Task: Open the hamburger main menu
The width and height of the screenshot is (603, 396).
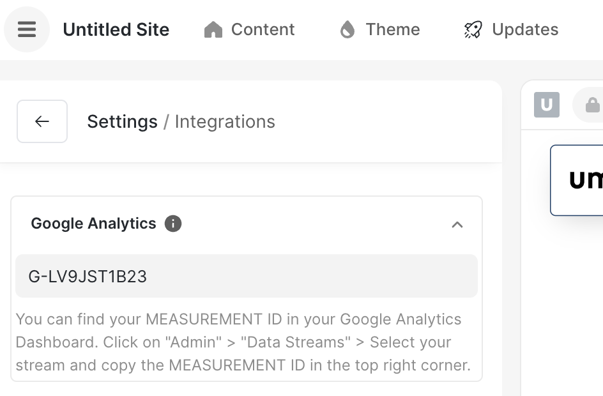Action: (27, 29)
